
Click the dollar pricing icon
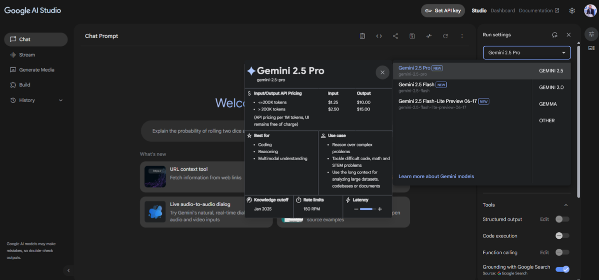pyautogui.click(x=249, y=93)
